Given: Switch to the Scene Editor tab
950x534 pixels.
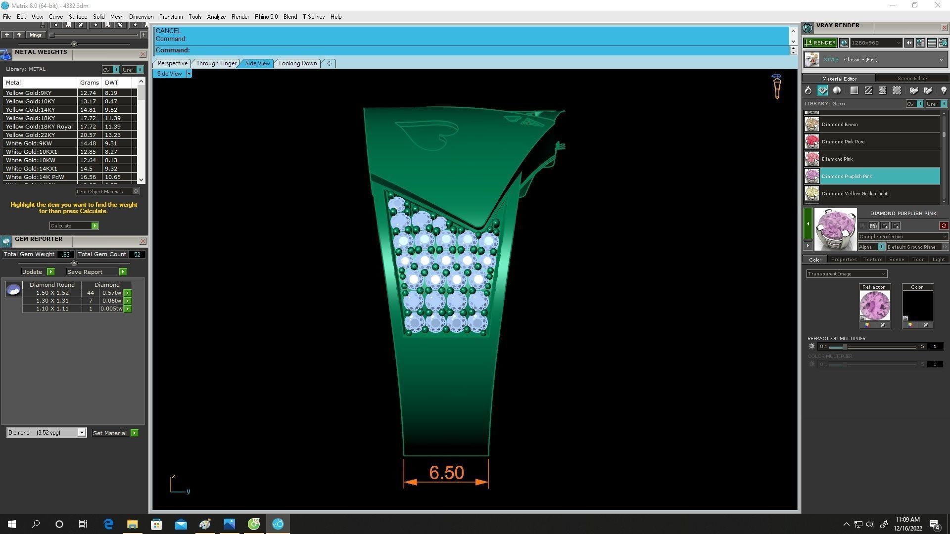Looking at the screenshot, I should pyautogui.click(x=912, y=78).
